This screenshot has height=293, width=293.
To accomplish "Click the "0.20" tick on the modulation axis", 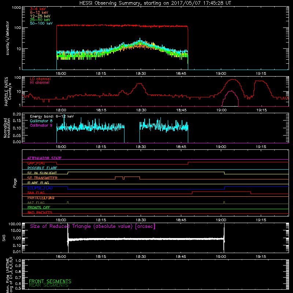I will [17, 114].
